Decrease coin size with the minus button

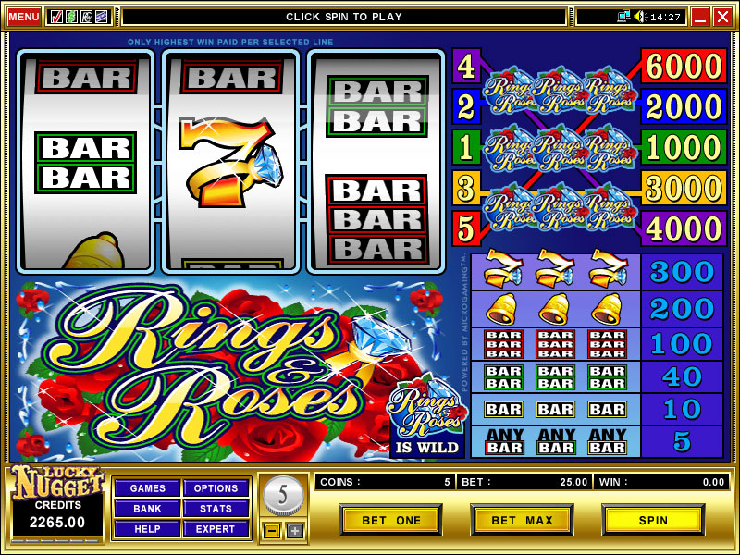272,531
